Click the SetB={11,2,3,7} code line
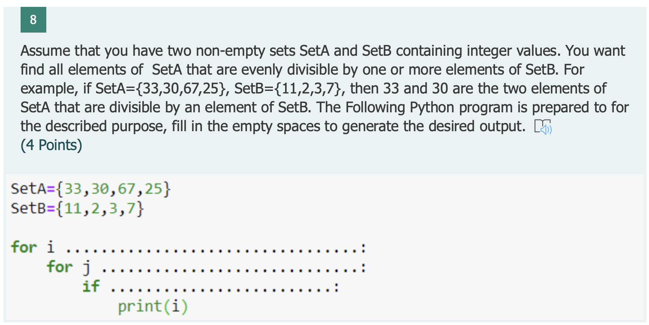 [78, 209]
